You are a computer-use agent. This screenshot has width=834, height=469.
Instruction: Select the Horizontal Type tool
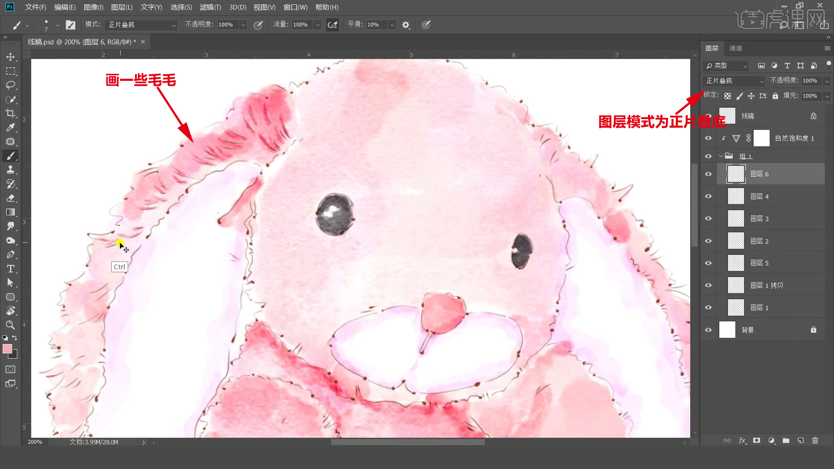[10, 269]
